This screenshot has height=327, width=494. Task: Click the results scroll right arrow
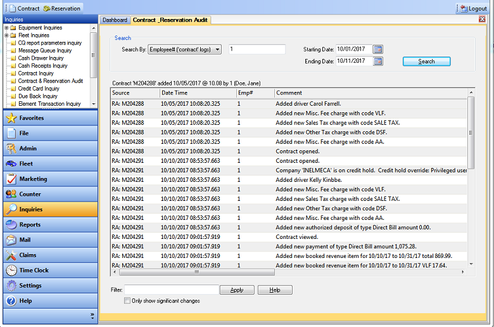463,272
